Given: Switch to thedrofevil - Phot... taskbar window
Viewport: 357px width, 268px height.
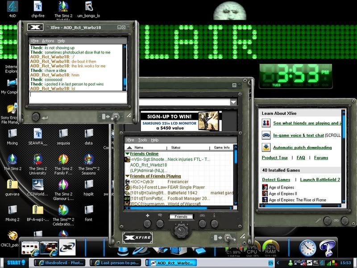Looking at the screenshot, I should 59,263.
